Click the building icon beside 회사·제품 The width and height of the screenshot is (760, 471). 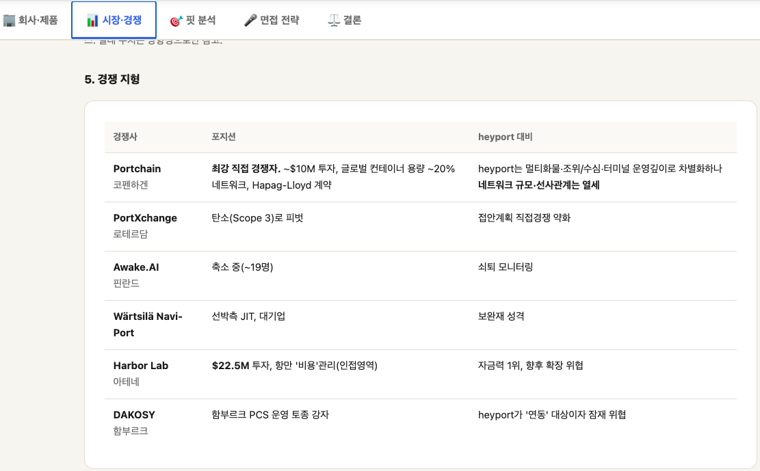pyautogui.click(x=9, y=21)
